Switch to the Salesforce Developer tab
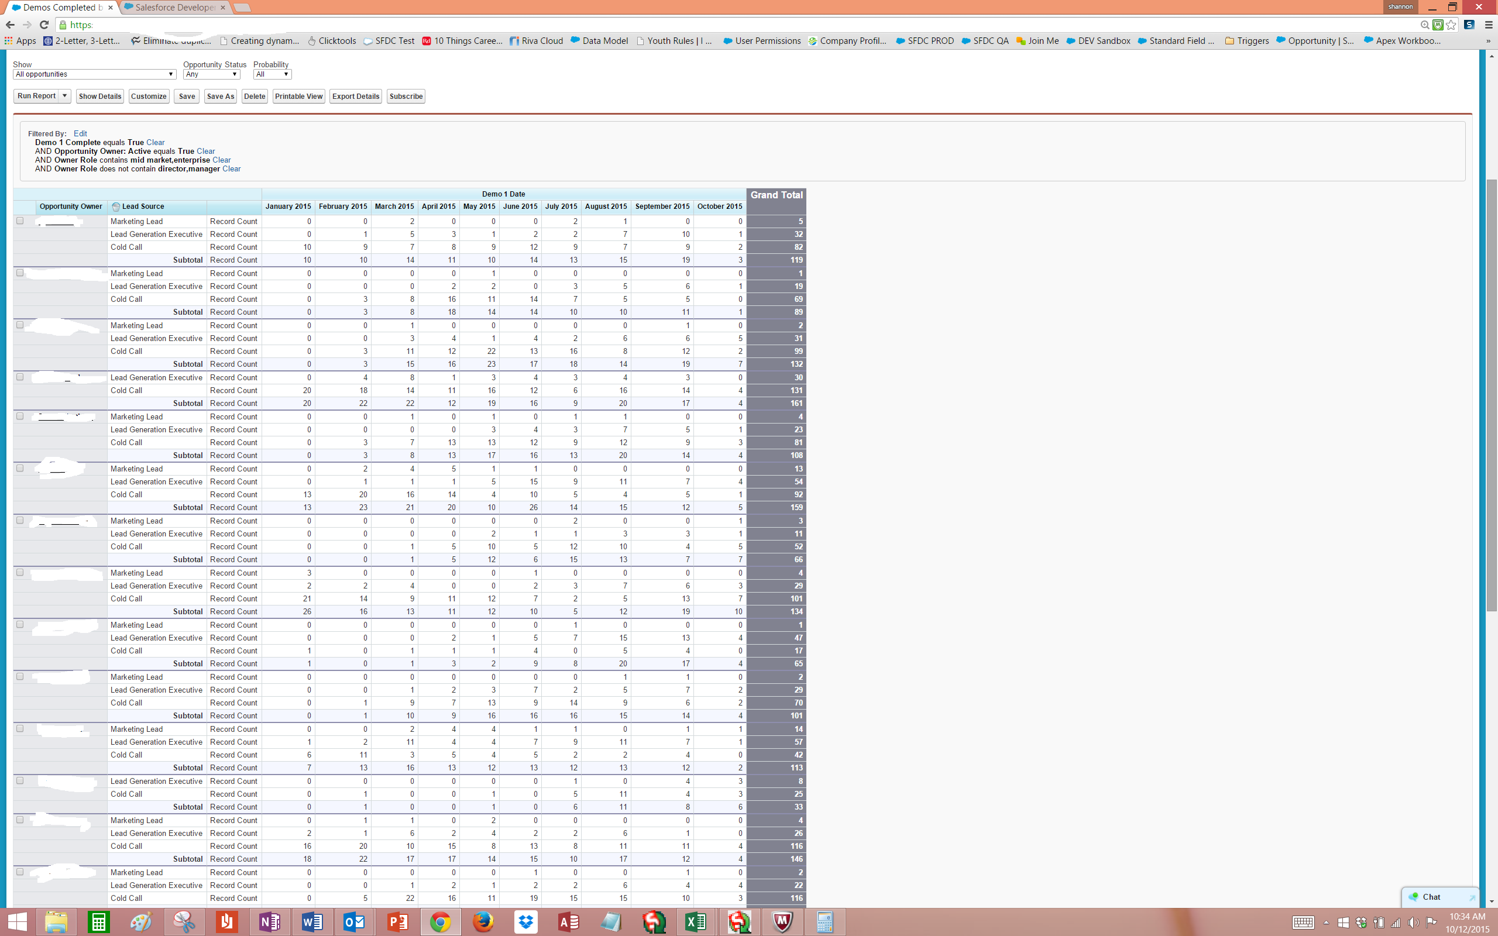This screenshot has height=936, width=1498. pos(175,8)
